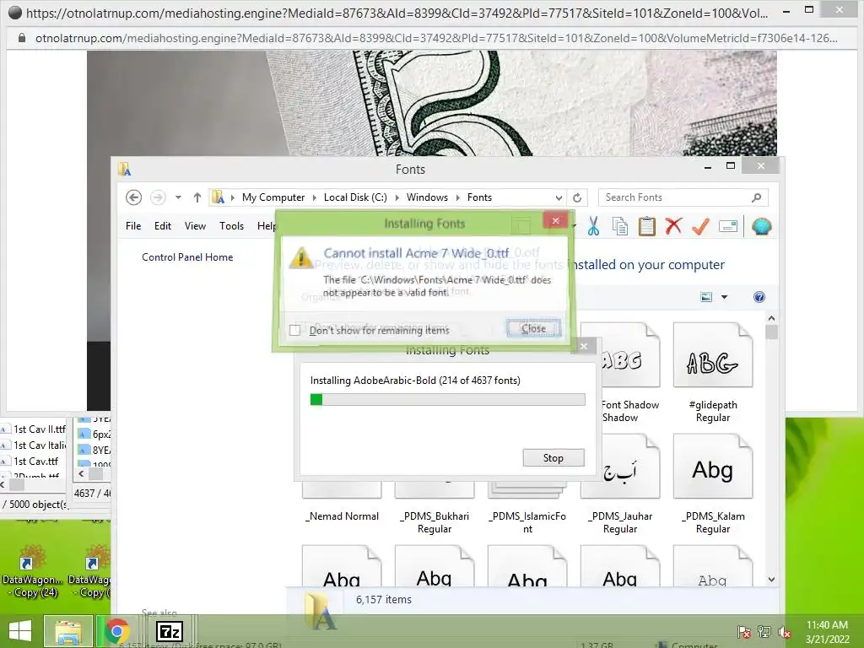Select the _PDMS_Bukhari Regular font label
864x648 pixels.
(x=435, y=522)
